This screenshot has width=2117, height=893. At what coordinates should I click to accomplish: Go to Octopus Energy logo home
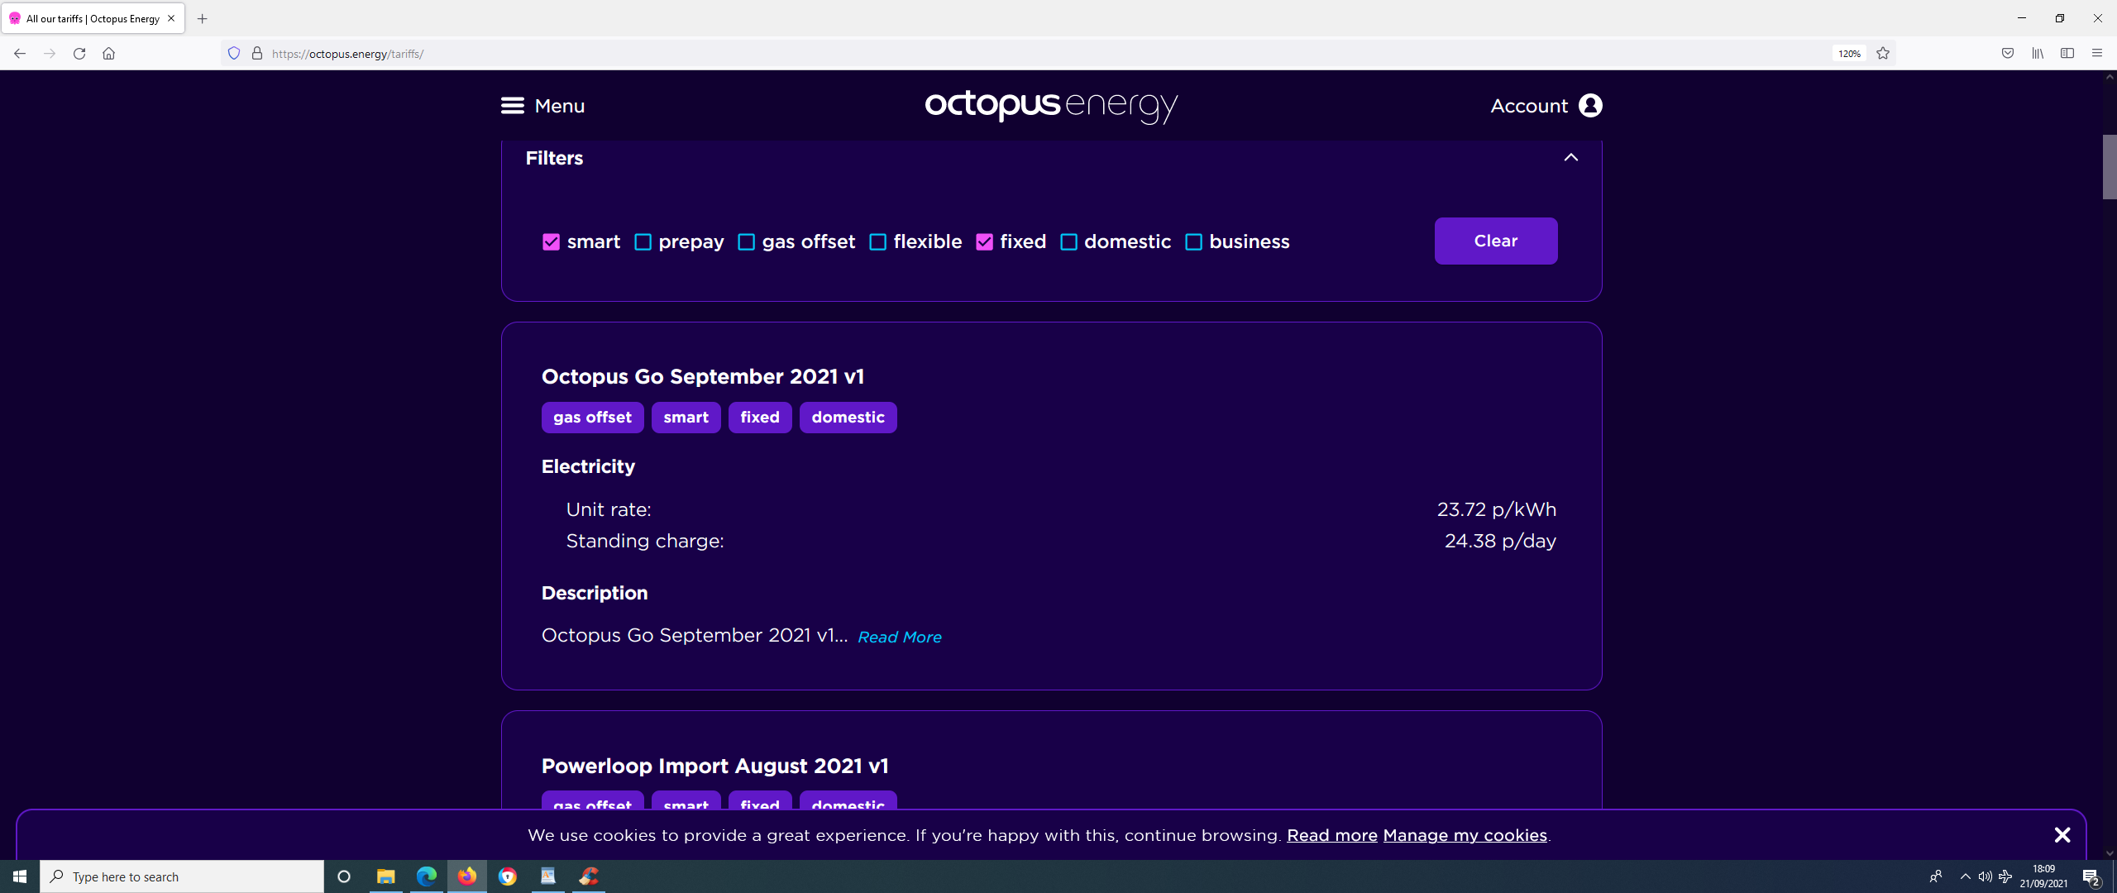click(x=1051, y=106)
